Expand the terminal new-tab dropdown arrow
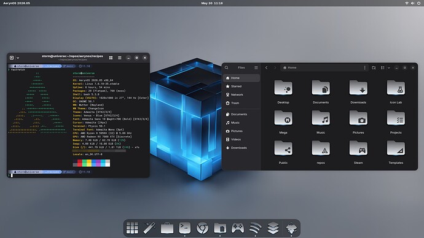The image size is (424, 238). pos(18,58)
